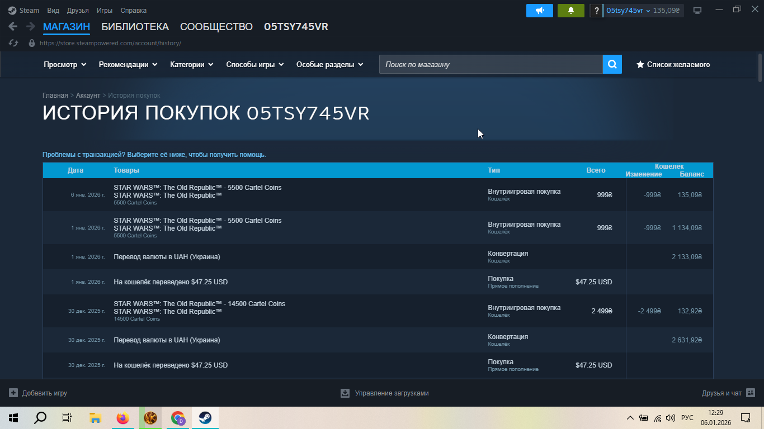This screenshot has height=429, width=764.
Task: Click the question mark help icon
Action: 596,11
